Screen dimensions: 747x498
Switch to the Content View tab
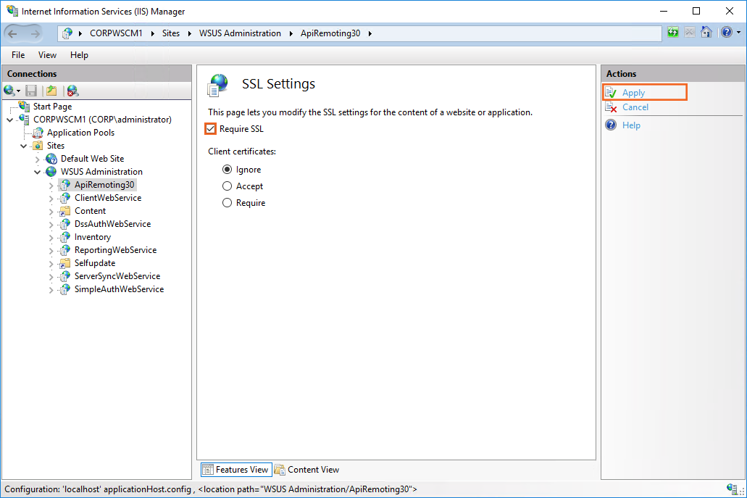coord(307,470)
